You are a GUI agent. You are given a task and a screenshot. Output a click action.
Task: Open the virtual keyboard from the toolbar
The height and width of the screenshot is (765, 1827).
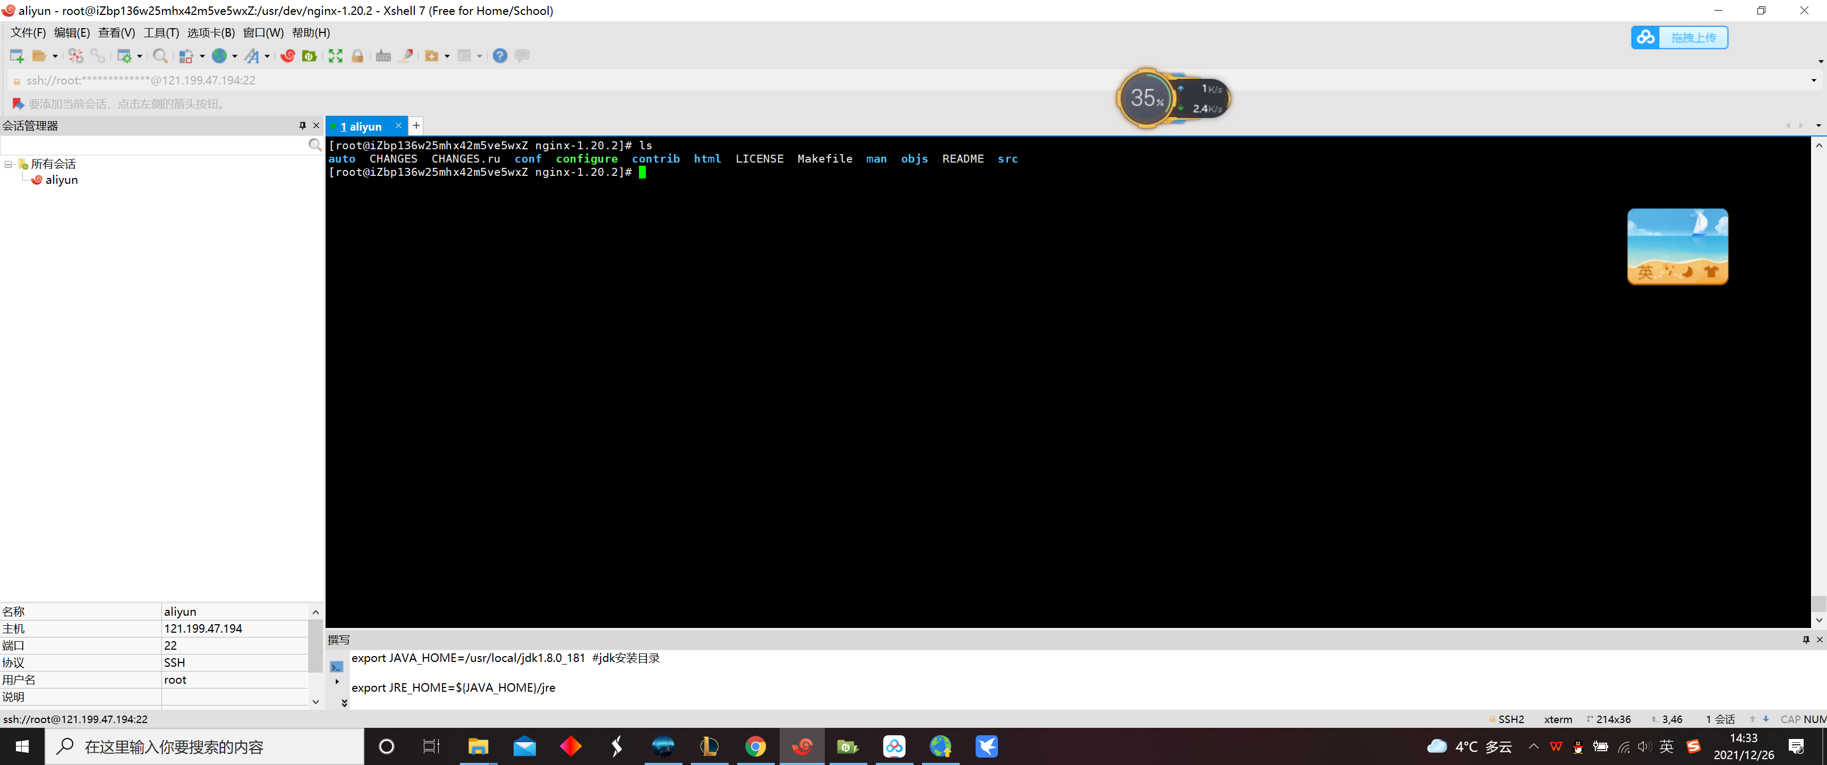(383, 55)
